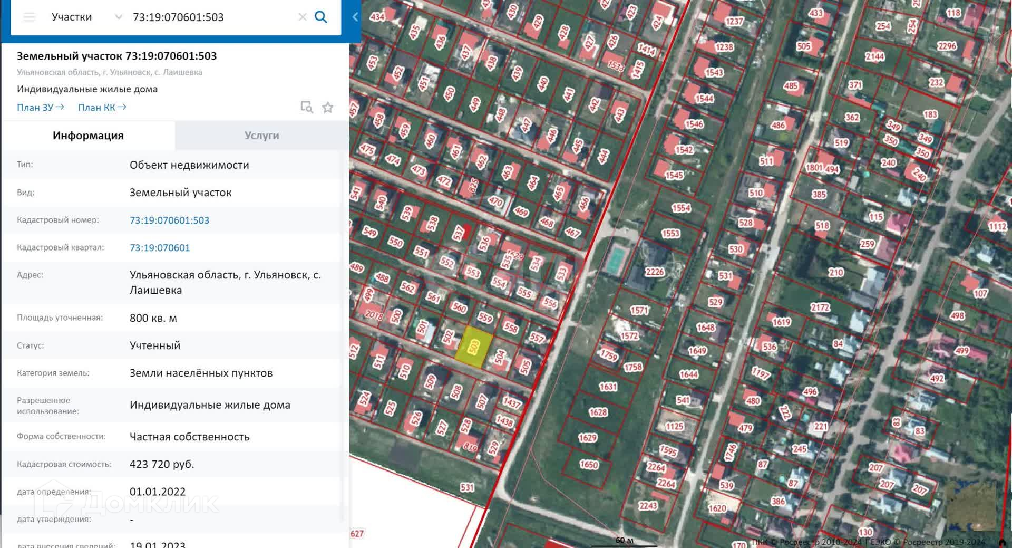Select parcel 2226 on the map
This screenshot has height=548, width=1012.
[x=655, y=272]
